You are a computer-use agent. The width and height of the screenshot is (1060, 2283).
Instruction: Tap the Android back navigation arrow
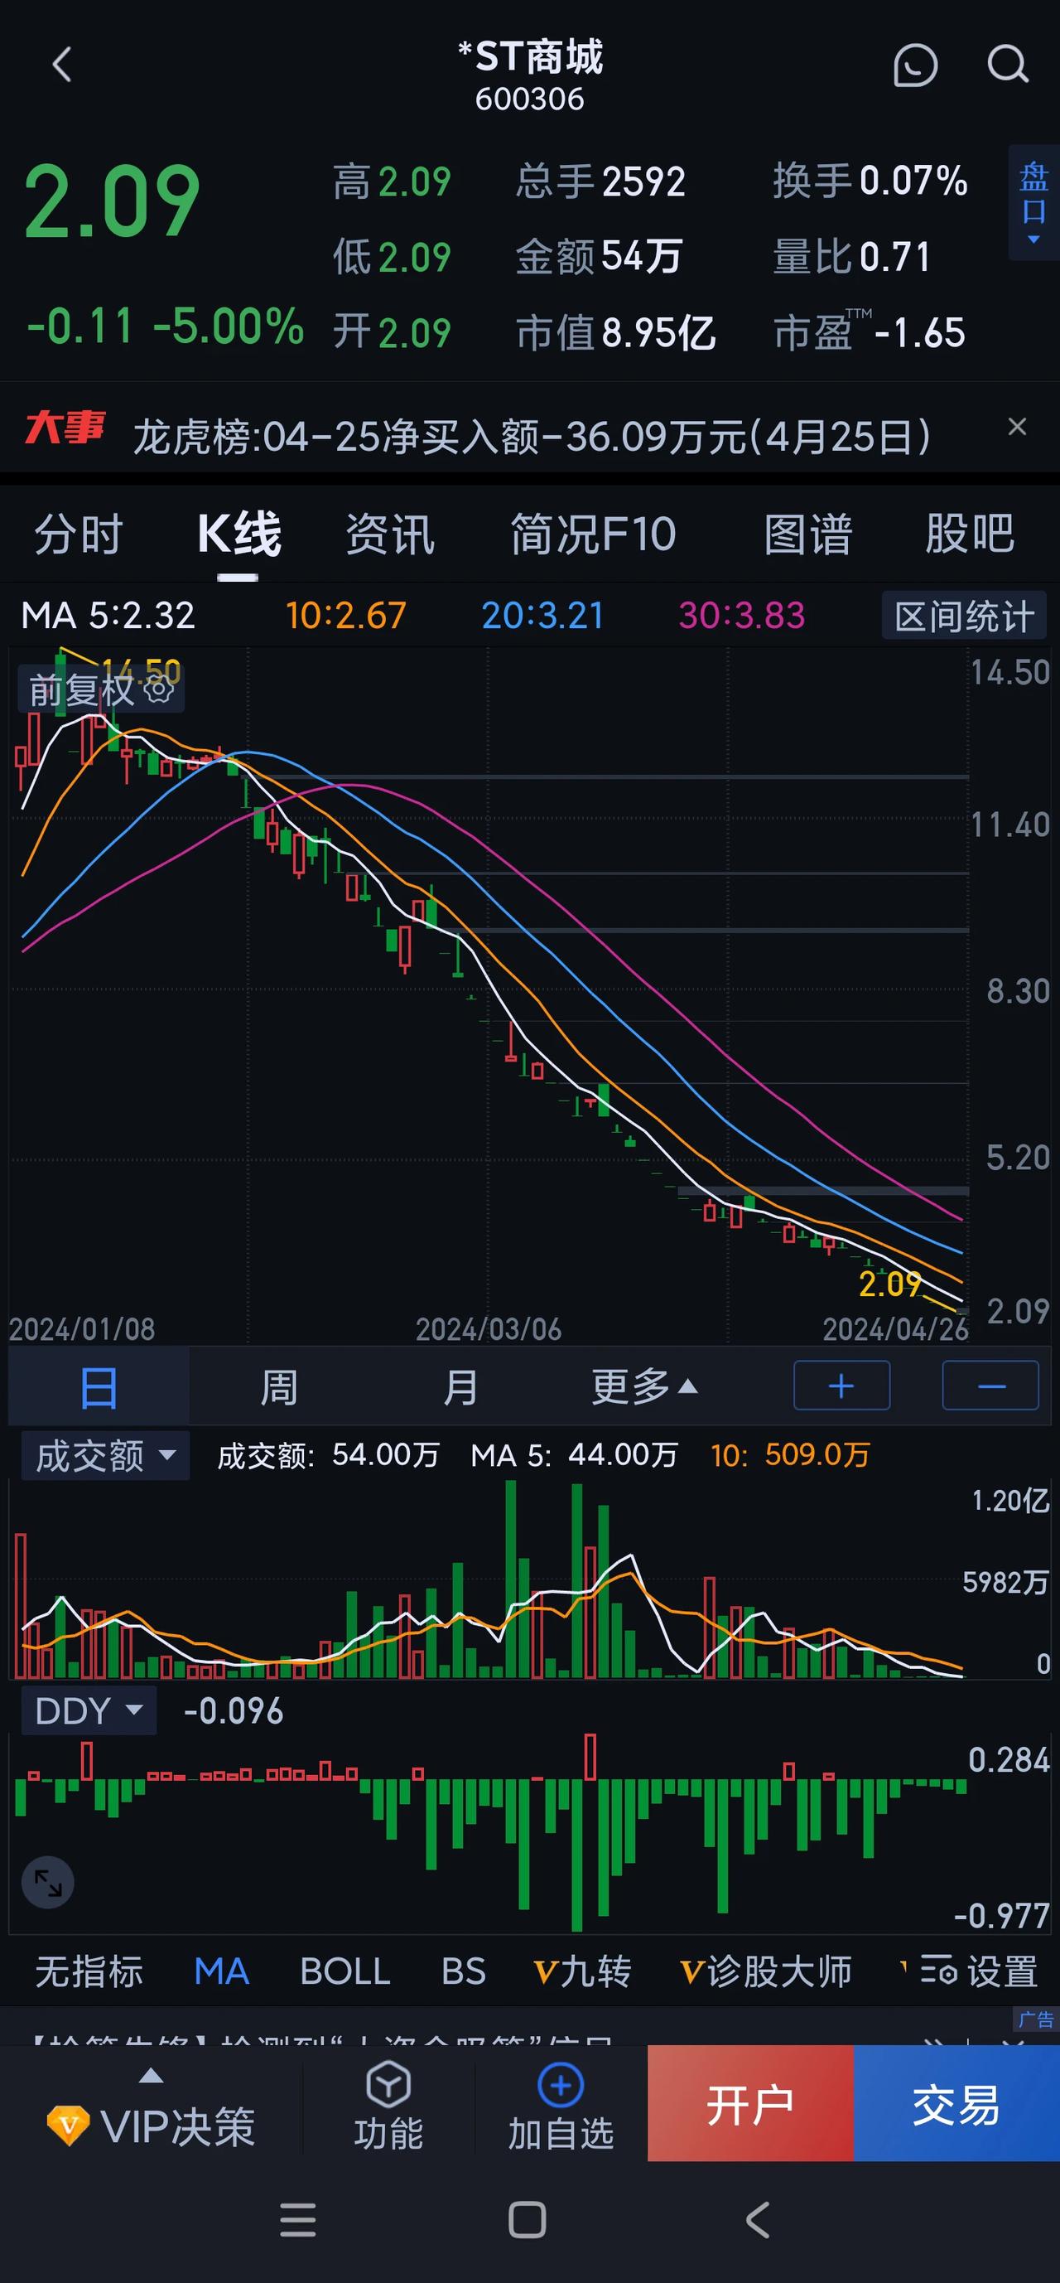click(758, 2220)
